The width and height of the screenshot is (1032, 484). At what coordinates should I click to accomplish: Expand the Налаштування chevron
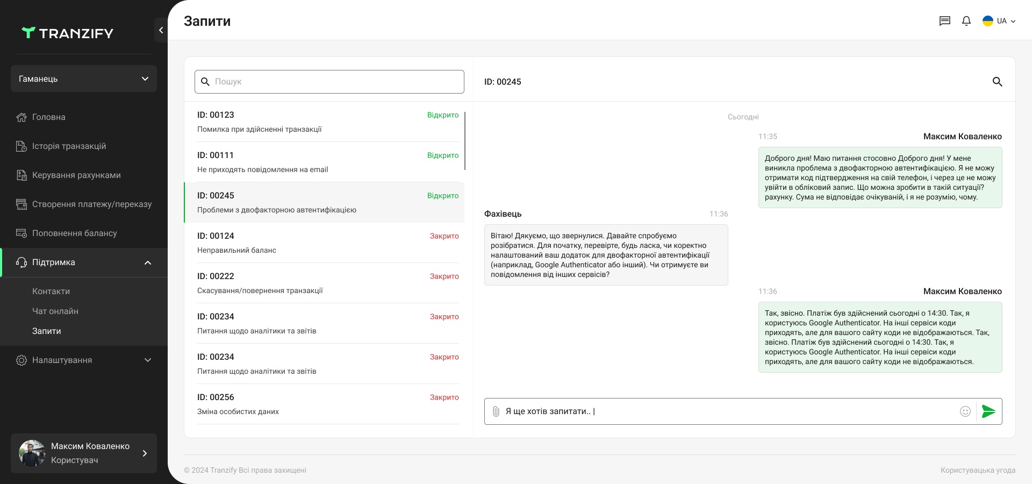coord(148,360)
